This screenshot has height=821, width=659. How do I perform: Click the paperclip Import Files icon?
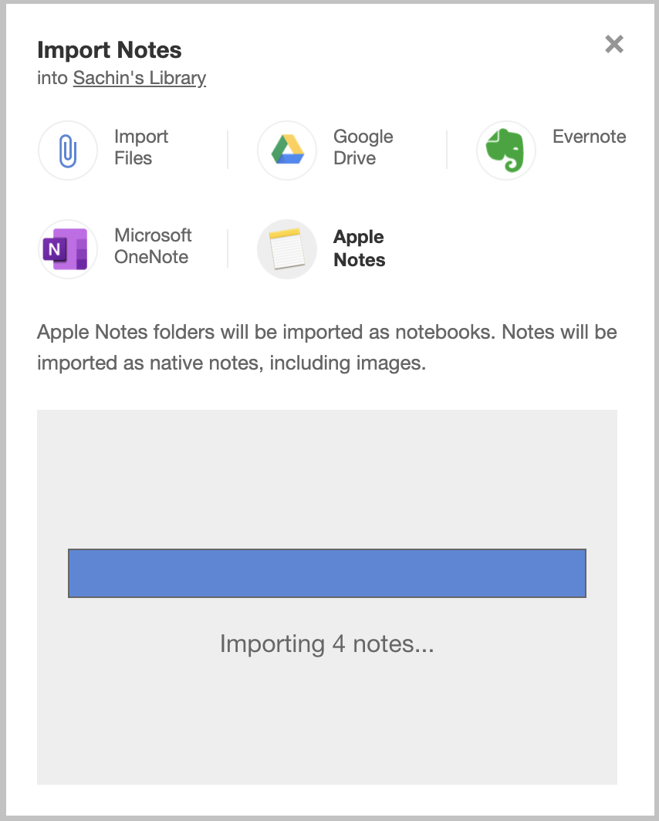tap(68, 150)
